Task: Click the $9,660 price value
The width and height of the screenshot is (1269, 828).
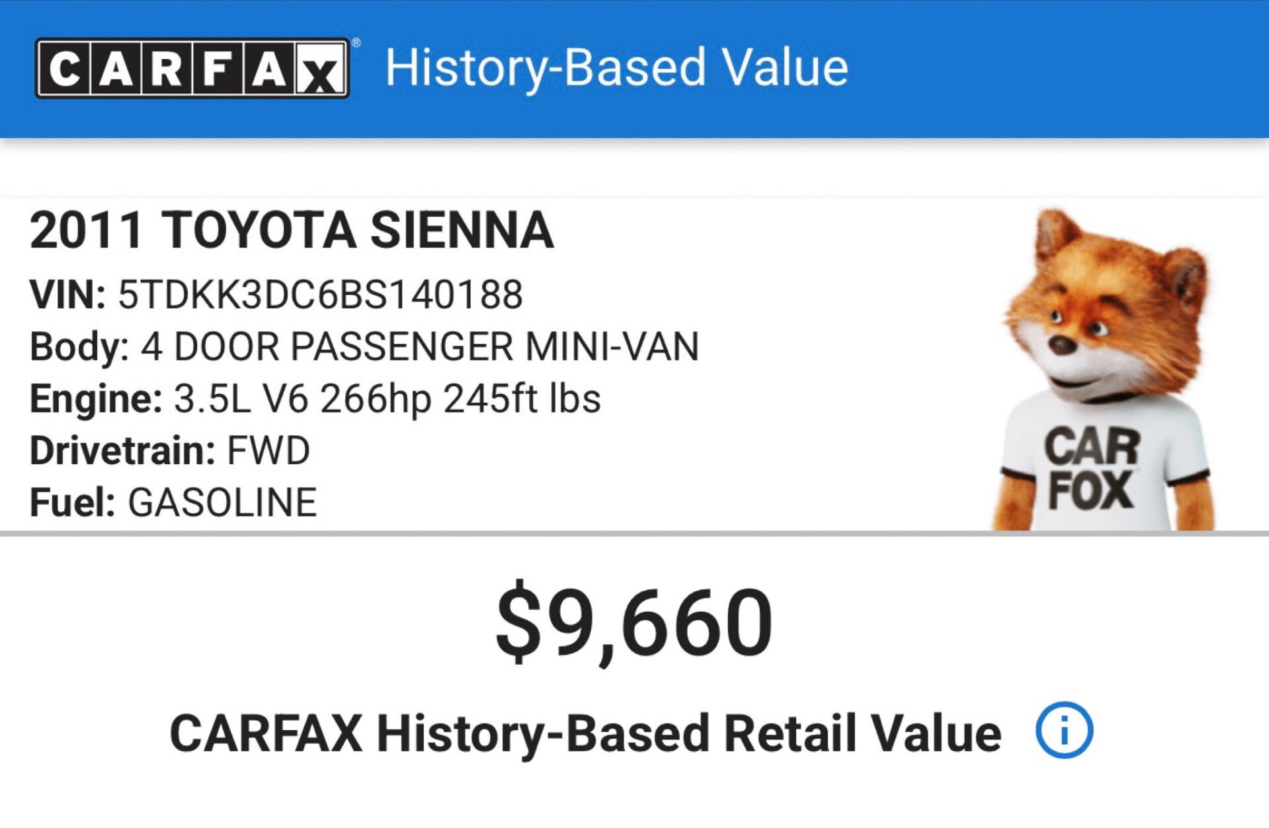Action: (634, 622)
